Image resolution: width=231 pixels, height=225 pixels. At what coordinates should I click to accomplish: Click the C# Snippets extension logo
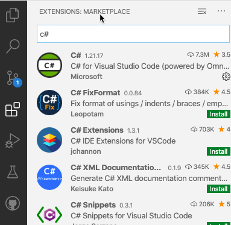coord(49,215)
